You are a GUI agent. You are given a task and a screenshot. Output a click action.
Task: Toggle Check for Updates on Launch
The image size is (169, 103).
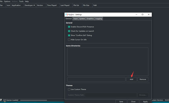[69, 31]
